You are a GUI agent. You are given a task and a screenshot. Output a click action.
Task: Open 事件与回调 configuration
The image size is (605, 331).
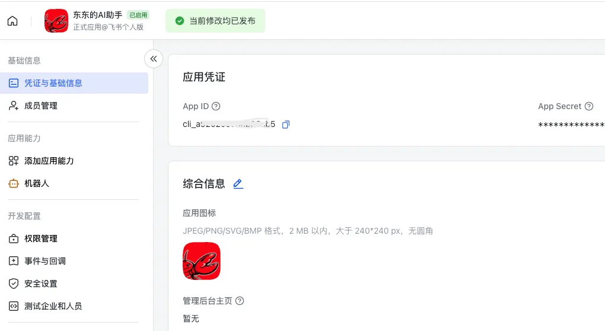(x=74, y=261)
